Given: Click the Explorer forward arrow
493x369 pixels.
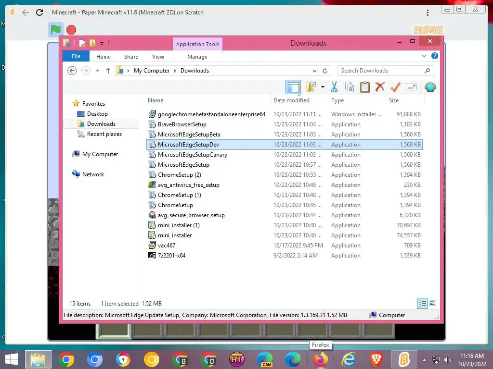Looking at the screenshot, I should [x=86, y=71].
